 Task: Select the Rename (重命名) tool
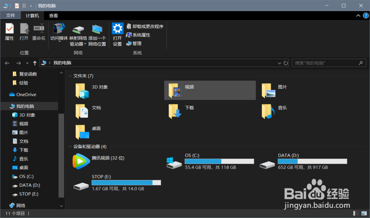click(x=38, y=31)
